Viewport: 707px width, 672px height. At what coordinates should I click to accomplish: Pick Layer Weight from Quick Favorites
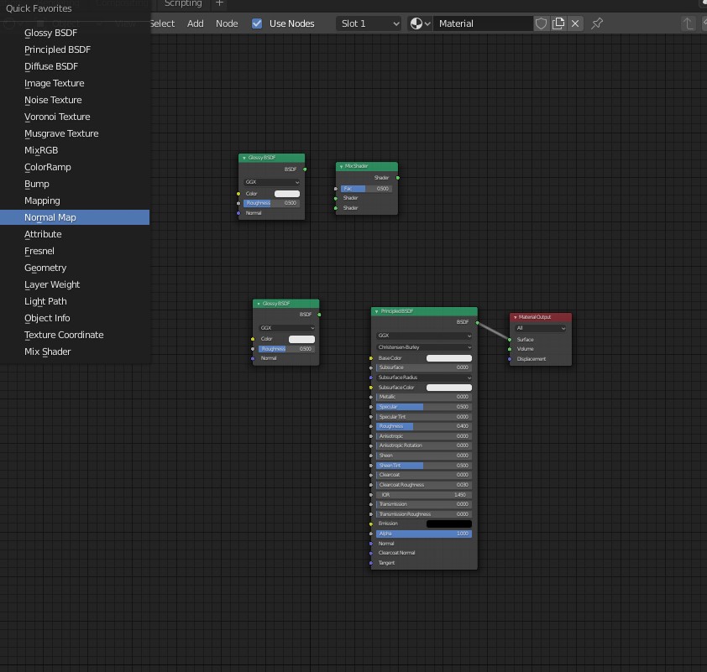(x=75, y=284)
